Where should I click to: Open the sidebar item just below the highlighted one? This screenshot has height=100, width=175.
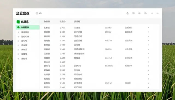click(28, 32)
